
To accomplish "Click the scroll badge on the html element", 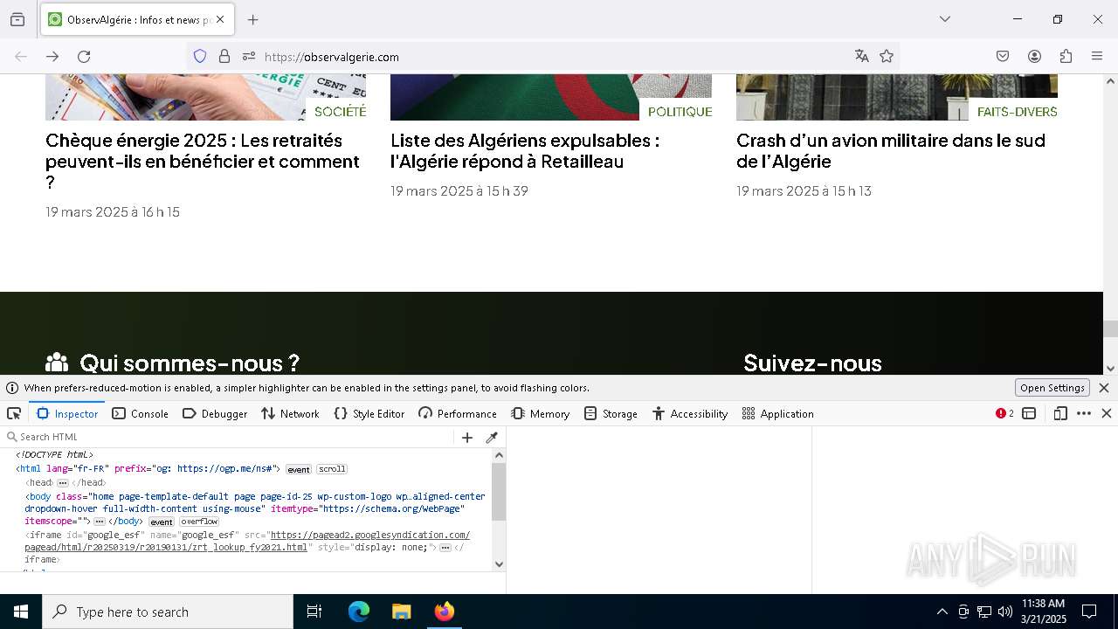I will (332, 469).
